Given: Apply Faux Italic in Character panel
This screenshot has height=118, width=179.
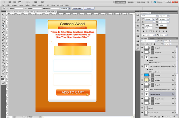Looking at the screenshot, I should tap(146, 31).
